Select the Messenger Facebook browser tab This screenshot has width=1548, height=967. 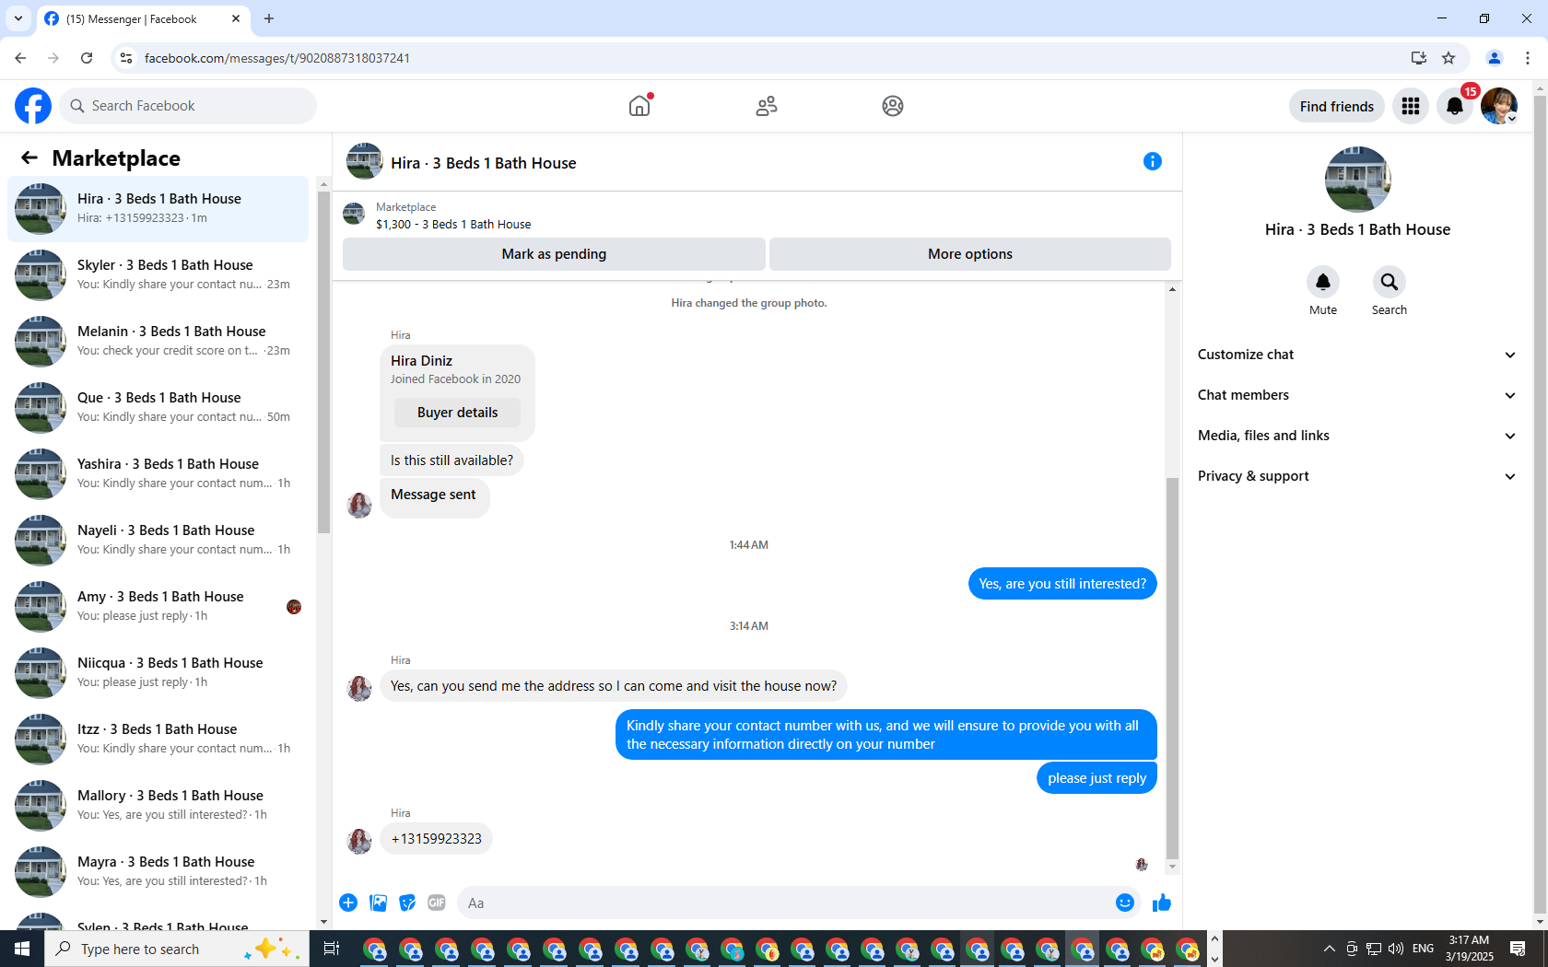coord(143,18)
